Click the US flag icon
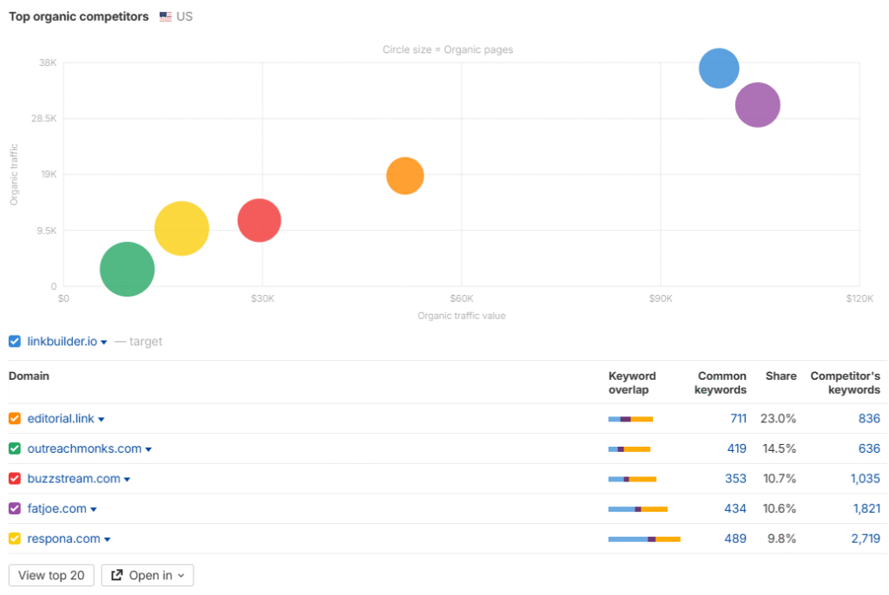This screenshot has width=889, height=595. click(166, 16)
